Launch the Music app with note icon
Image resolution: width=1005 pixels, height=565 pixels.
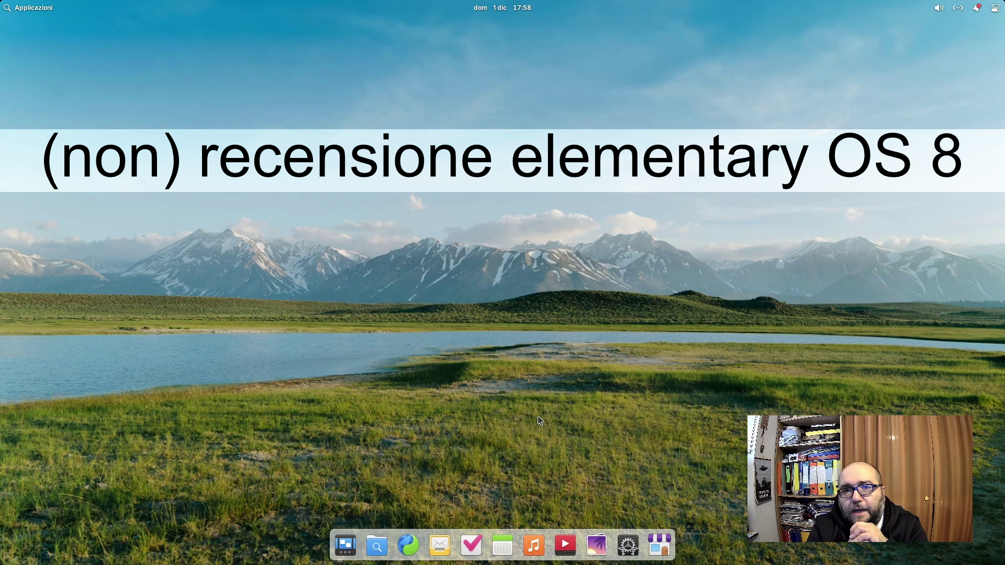[x=534, y=545]
